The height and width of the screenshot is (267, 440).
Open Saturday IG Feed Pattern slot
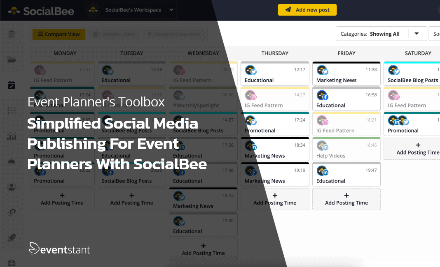click(412, 99)
